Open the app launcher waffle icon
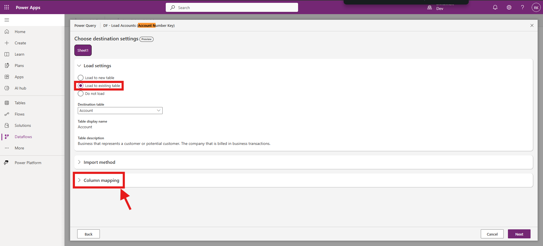Image resolution: width=543 pixels, height=246 pixels. click(x=7, y=7)
